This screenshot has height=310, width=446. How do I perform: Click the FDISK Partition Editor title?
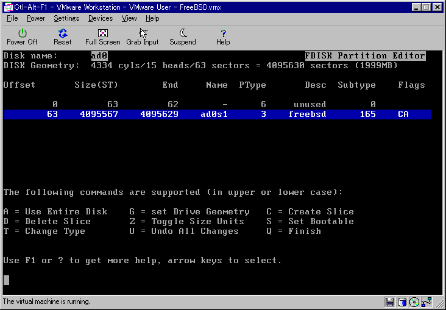[365, 56]
